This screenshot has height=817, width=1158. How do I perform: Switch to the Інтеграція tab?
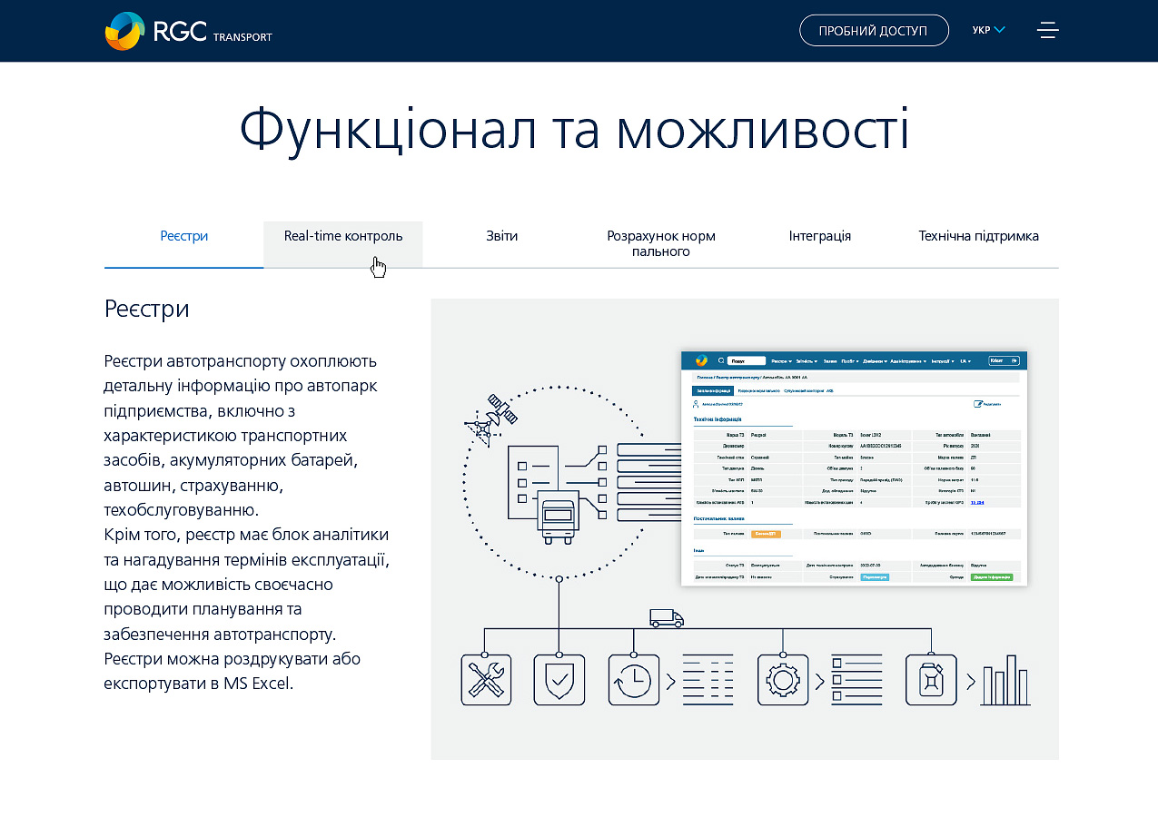820,236
